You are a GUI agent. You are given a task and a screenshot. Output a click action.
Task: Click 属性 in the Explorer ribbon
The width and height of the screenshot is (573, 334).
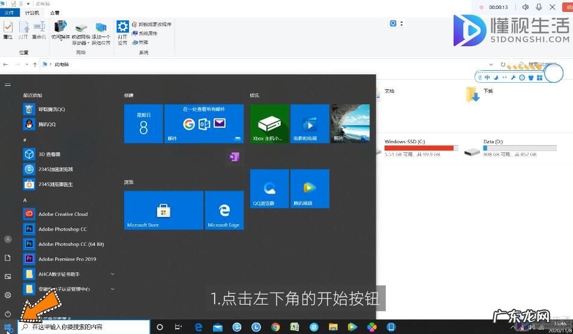point(8,30)
